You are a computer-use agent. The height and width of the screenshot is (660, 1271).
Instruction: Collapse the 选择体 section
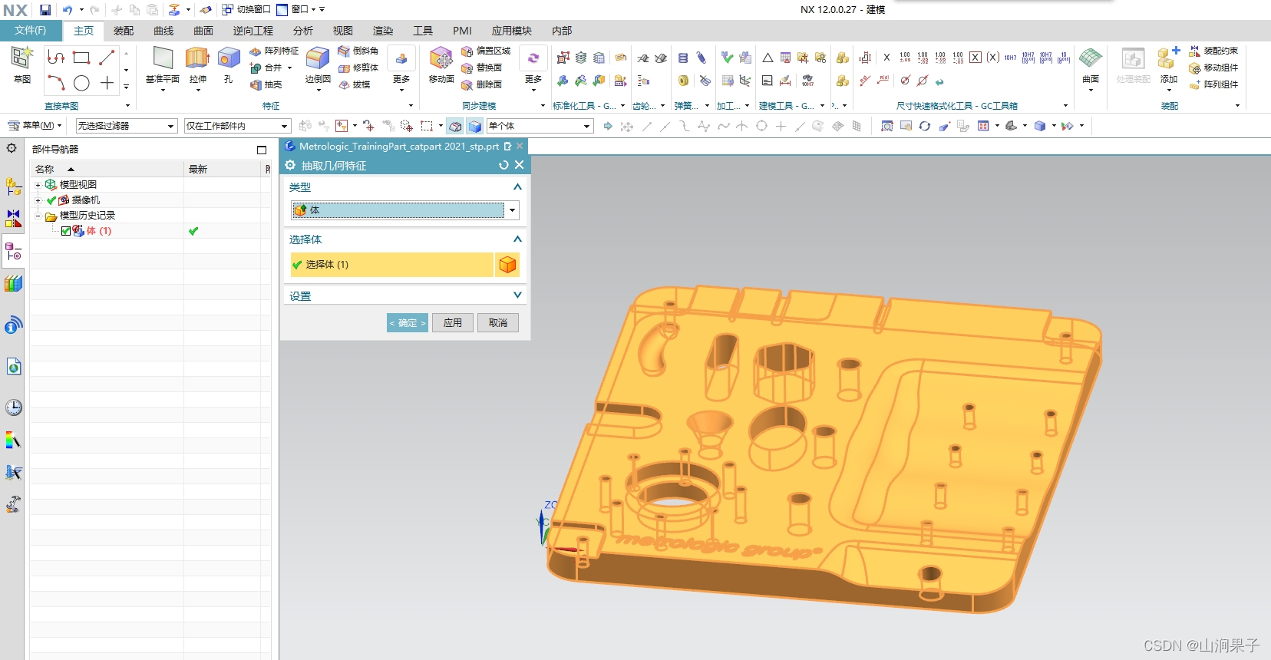pyautogui.click(x=517, y=239)
